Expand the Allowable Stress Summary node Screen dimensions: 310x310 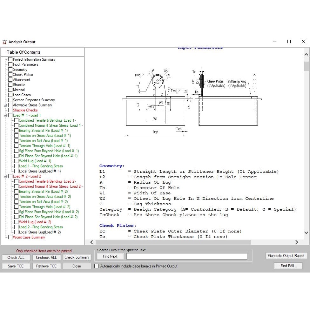click(5, 105)
